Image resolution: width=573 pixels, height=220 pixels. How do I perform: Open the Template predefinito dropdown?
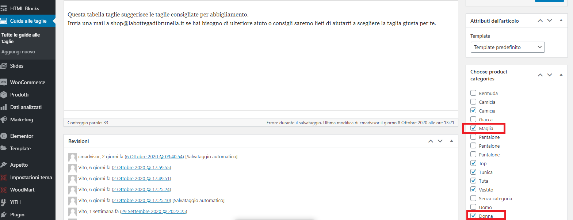(508, 47)
